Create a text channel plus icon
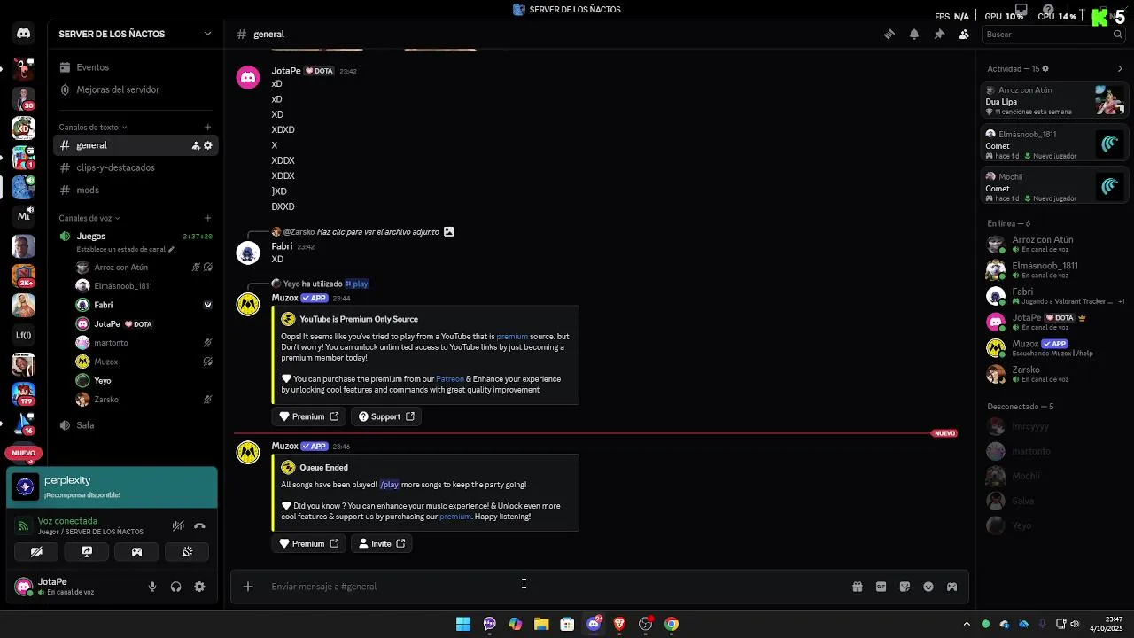Image resolution: width=1134 pixels, height=638 pixels. (x=207, y=128)
